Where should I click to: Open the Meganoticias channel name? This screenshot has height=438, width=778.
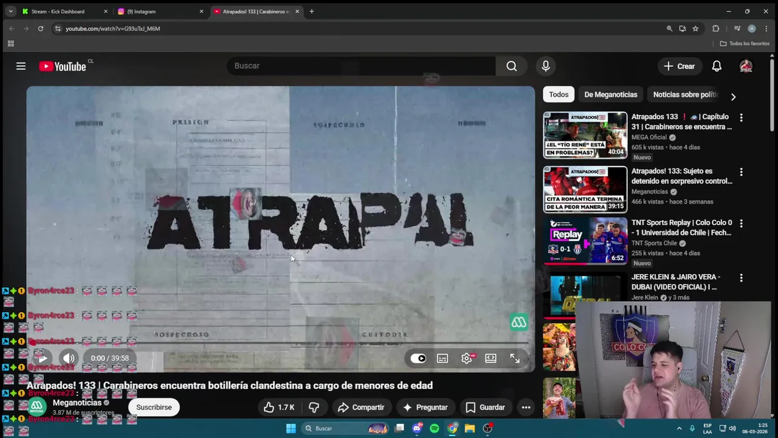click(x=77, y=403)
